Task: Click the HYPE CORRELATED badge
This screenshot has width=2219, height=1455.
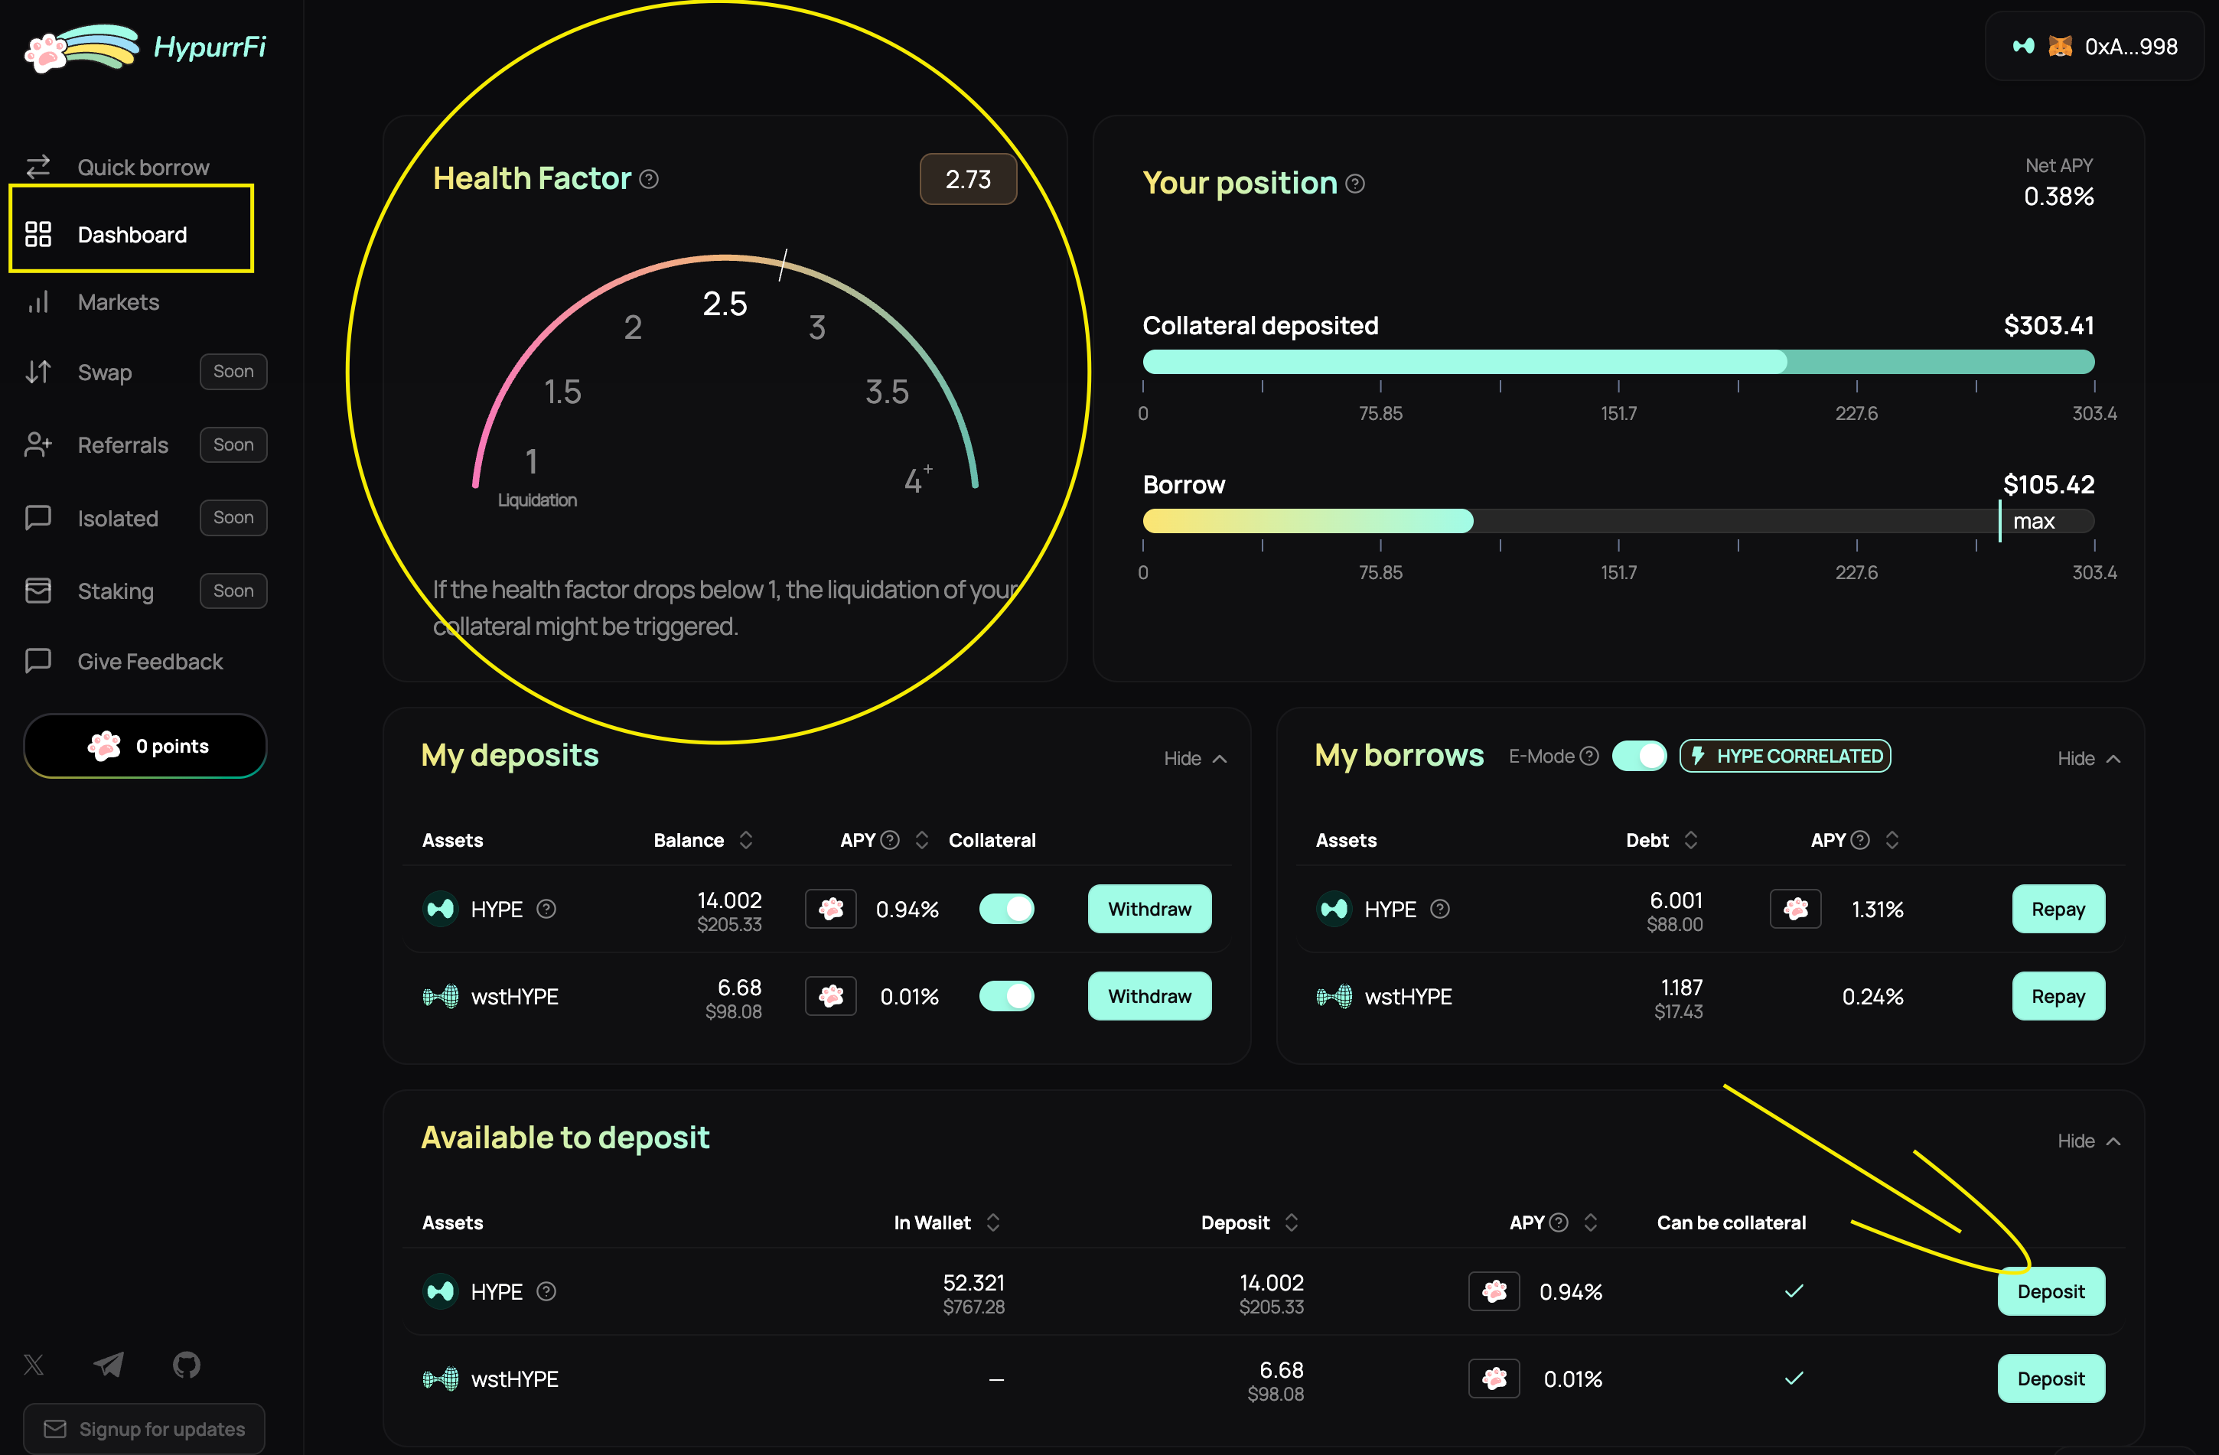Action: [1784, 756]
